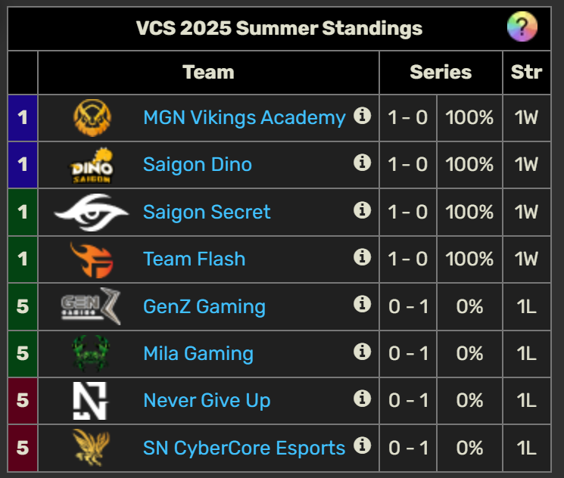Open GenZ Gaming info icon
The image size is (564, 478).
(362, 304)
